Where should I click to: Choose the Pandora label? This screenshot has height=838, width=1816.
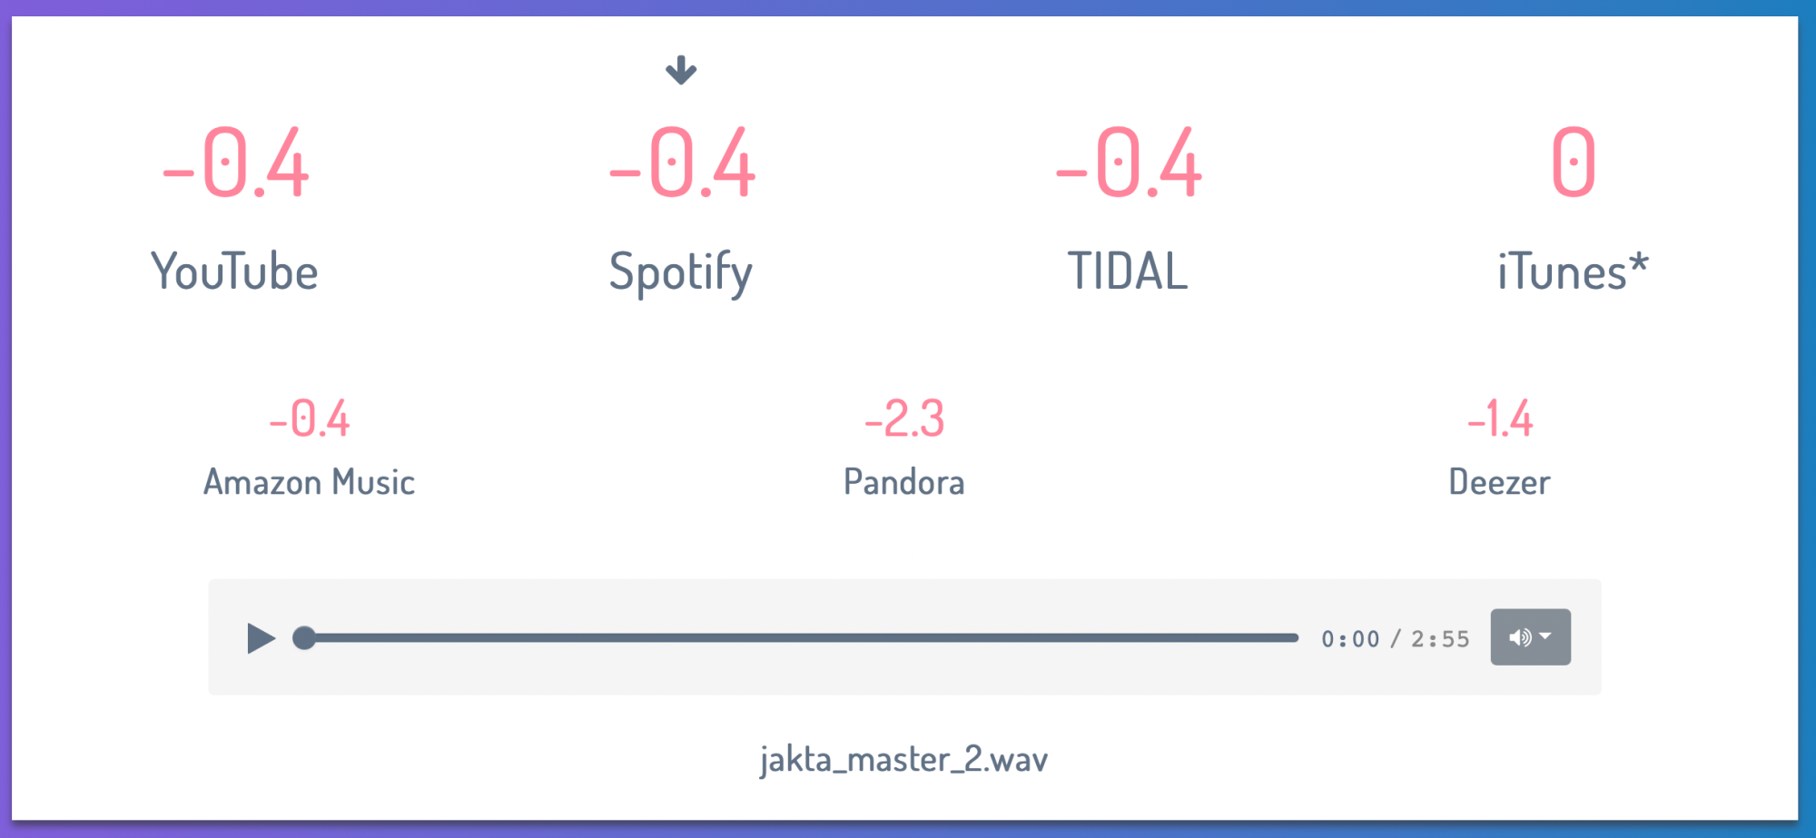(x=904, y=482)
